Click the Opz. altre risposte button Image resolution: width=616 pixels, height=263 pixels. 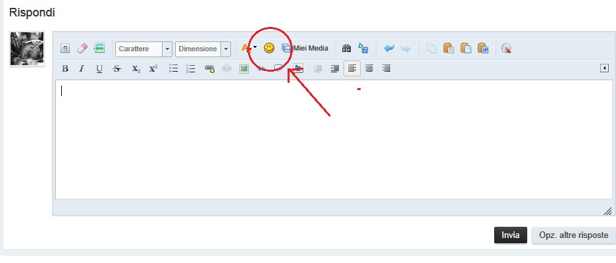pyautogui.click(x=574, y=235)
